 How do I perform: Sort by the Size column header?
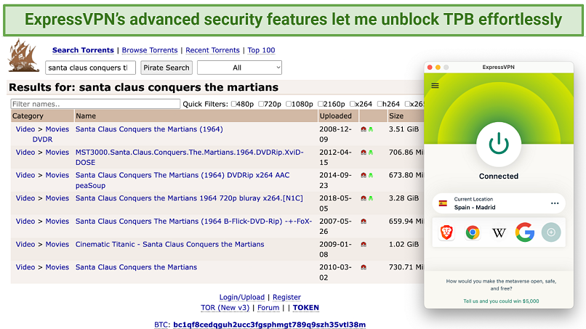click(396, 116)
